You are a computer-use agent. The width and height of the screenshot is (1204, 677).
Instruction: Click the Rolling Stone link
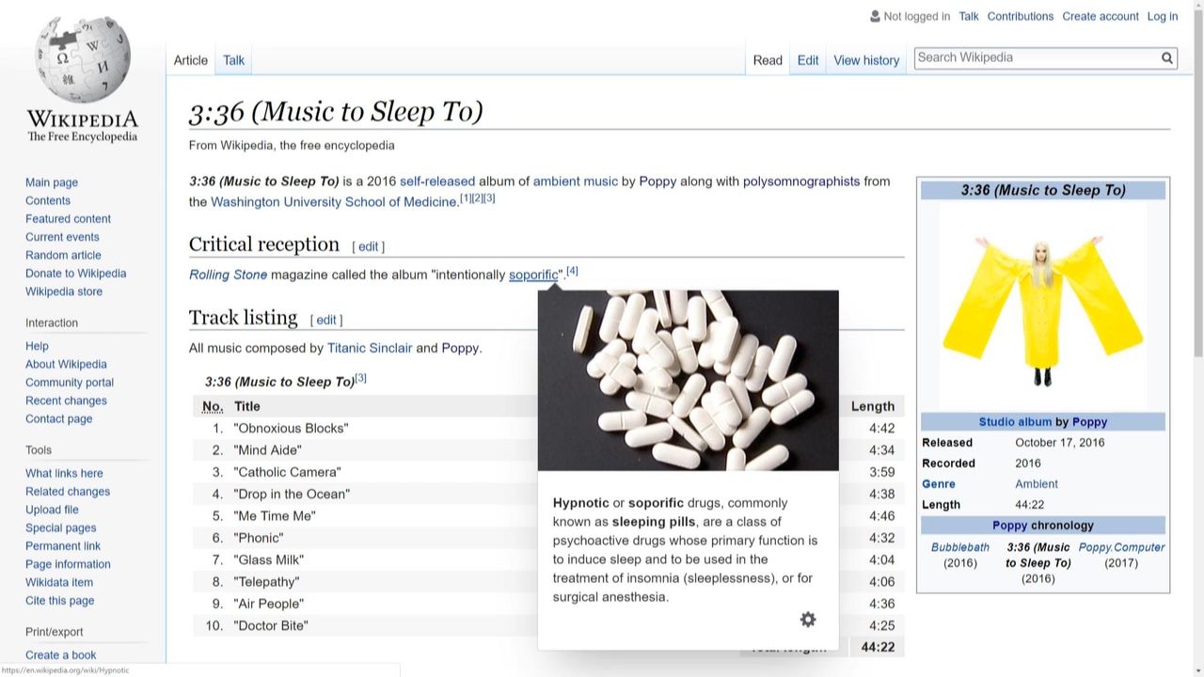pos(228,275)
